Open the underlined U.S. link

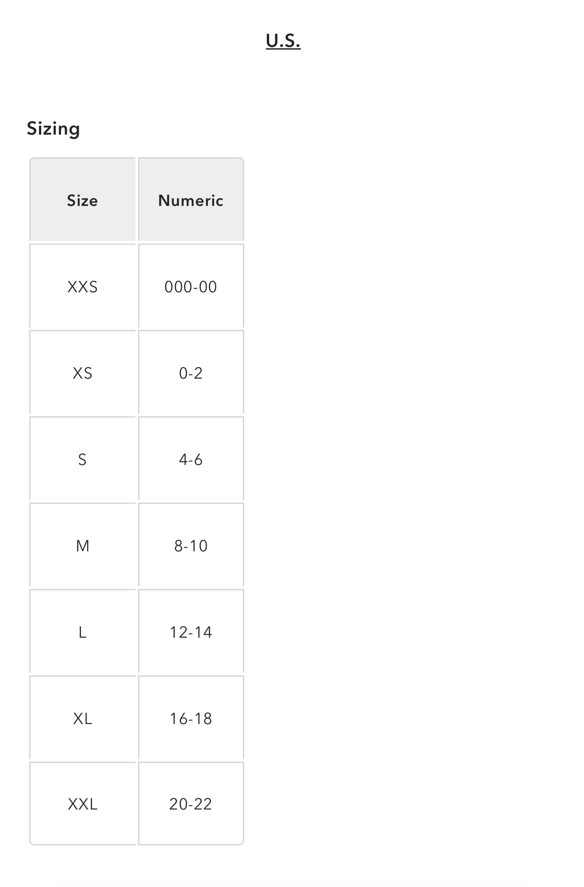(x=283, y=41)
